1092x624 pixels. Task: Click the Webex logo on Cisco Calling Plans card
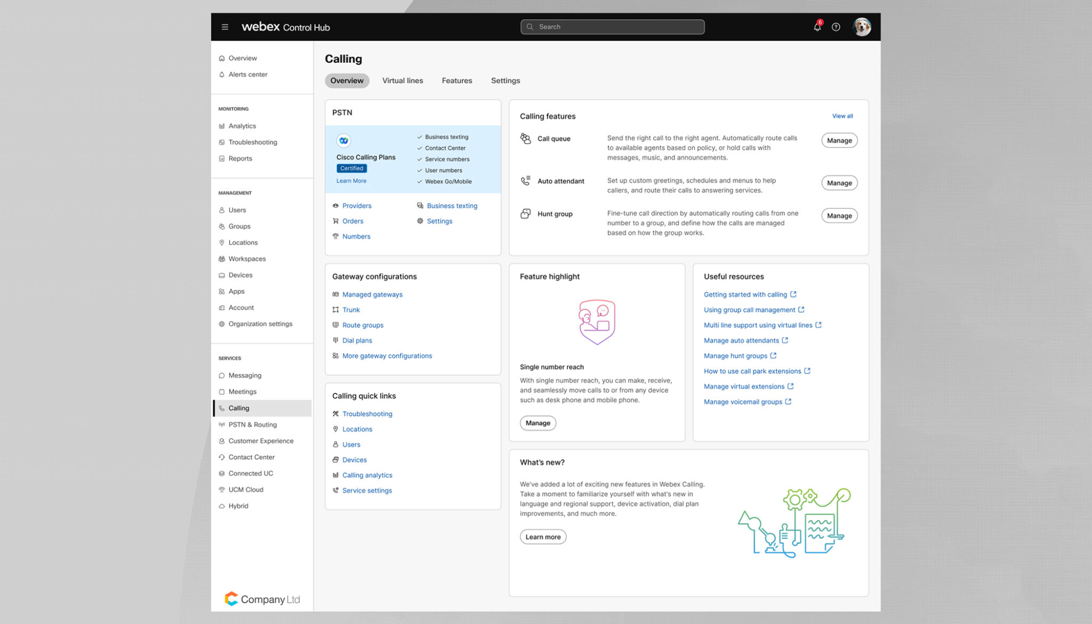pyautogui.click(x=344, y=140)
